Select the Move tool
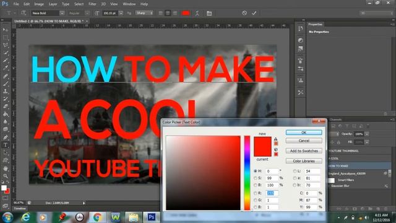Viewport: 396px width, 223px height. 6,30
